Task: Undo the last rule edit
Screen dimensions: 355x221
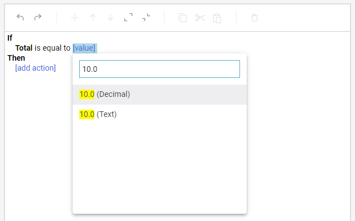Action: [20, 17]
